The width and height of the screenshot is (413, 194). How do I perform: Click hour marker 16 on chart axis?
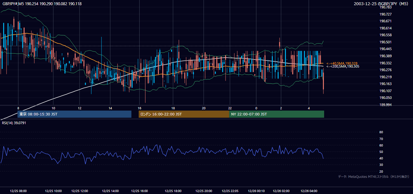[139, 108]
